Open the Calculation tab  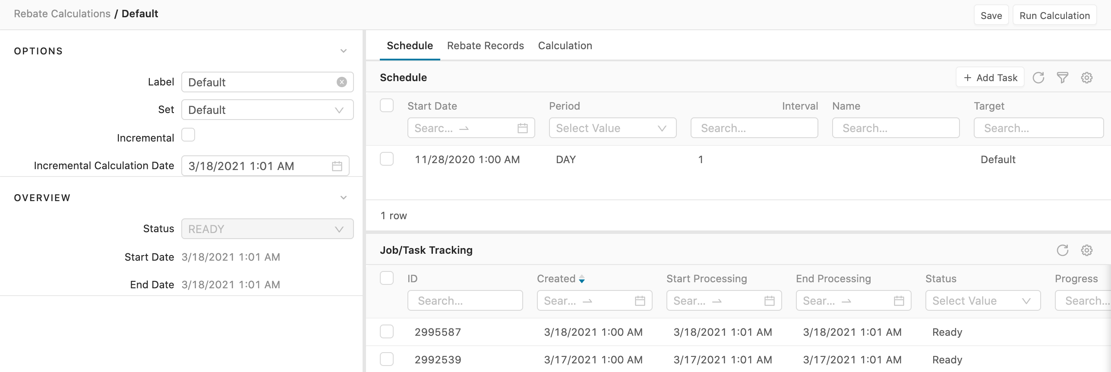pos(565,46)
